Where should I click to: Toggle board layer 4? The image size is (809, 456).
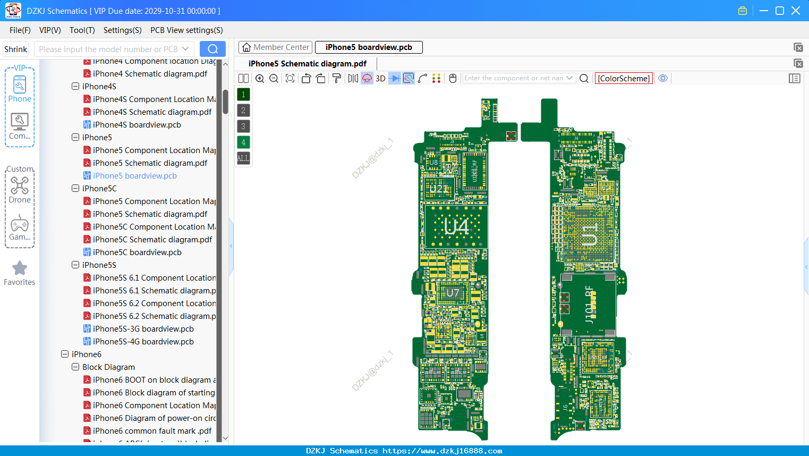point(243,142)
